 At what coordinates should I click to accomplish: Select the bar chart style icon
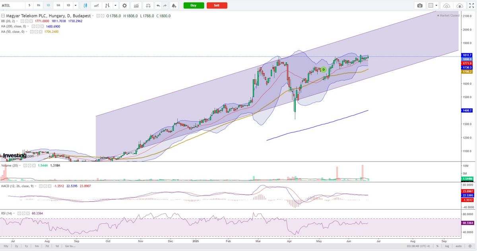point(107,6)
